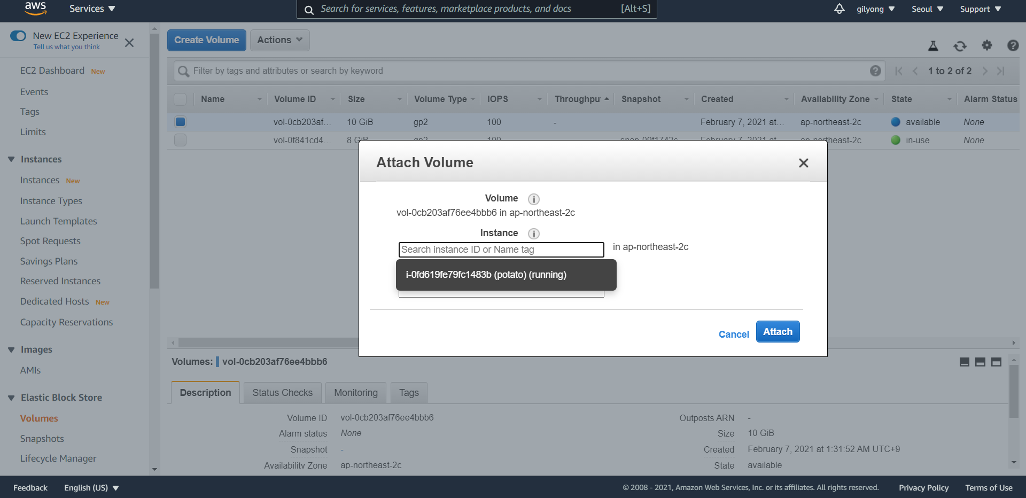Viewport: 1026px width, 498px height.
Task: Click the Feedback link
Action: pyautogui.click(x=30, y=488)
